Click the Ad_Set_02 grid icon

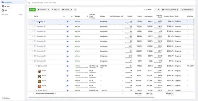point(39,90)
